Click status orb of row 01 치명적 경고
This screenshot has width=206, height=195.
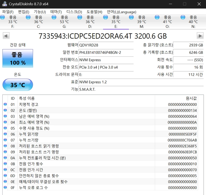click(x=5, y=104)
